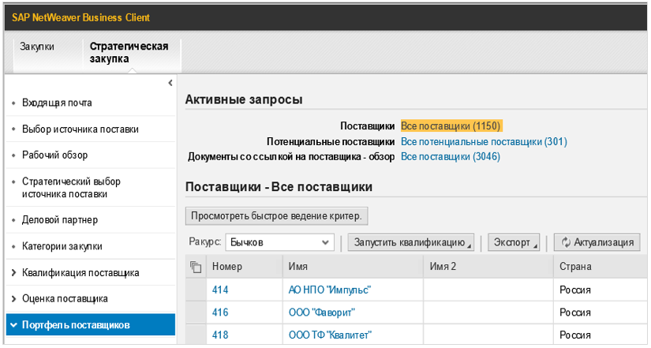Switch to the Стратегическая закупка tab

pos(129,52)
